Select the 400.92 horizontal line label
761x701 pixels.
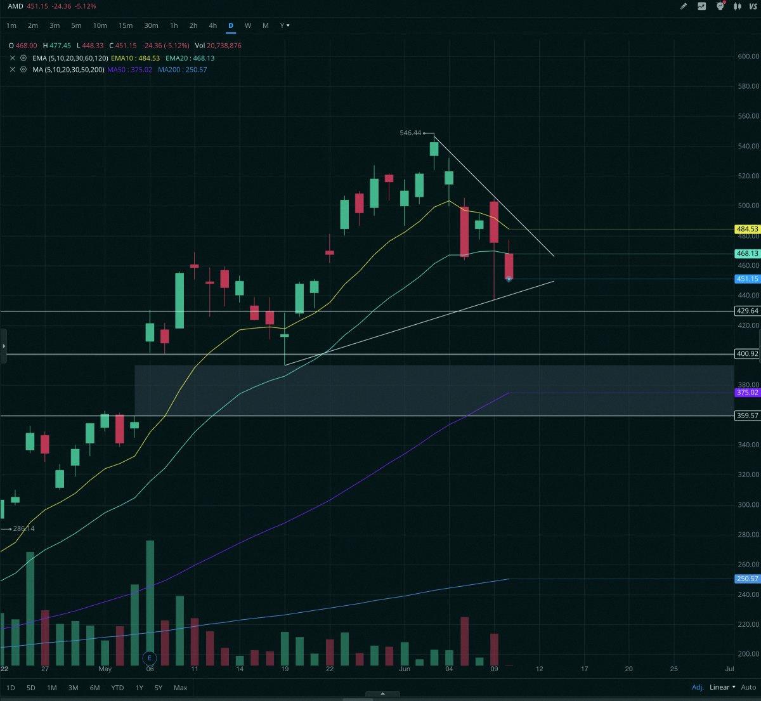coord(747,354)
